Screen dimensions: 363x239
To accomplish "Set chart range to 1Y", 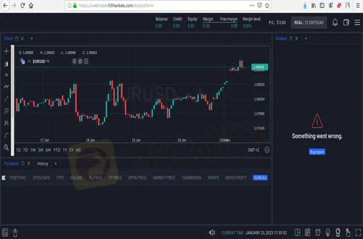I will (x=65, y=150).
